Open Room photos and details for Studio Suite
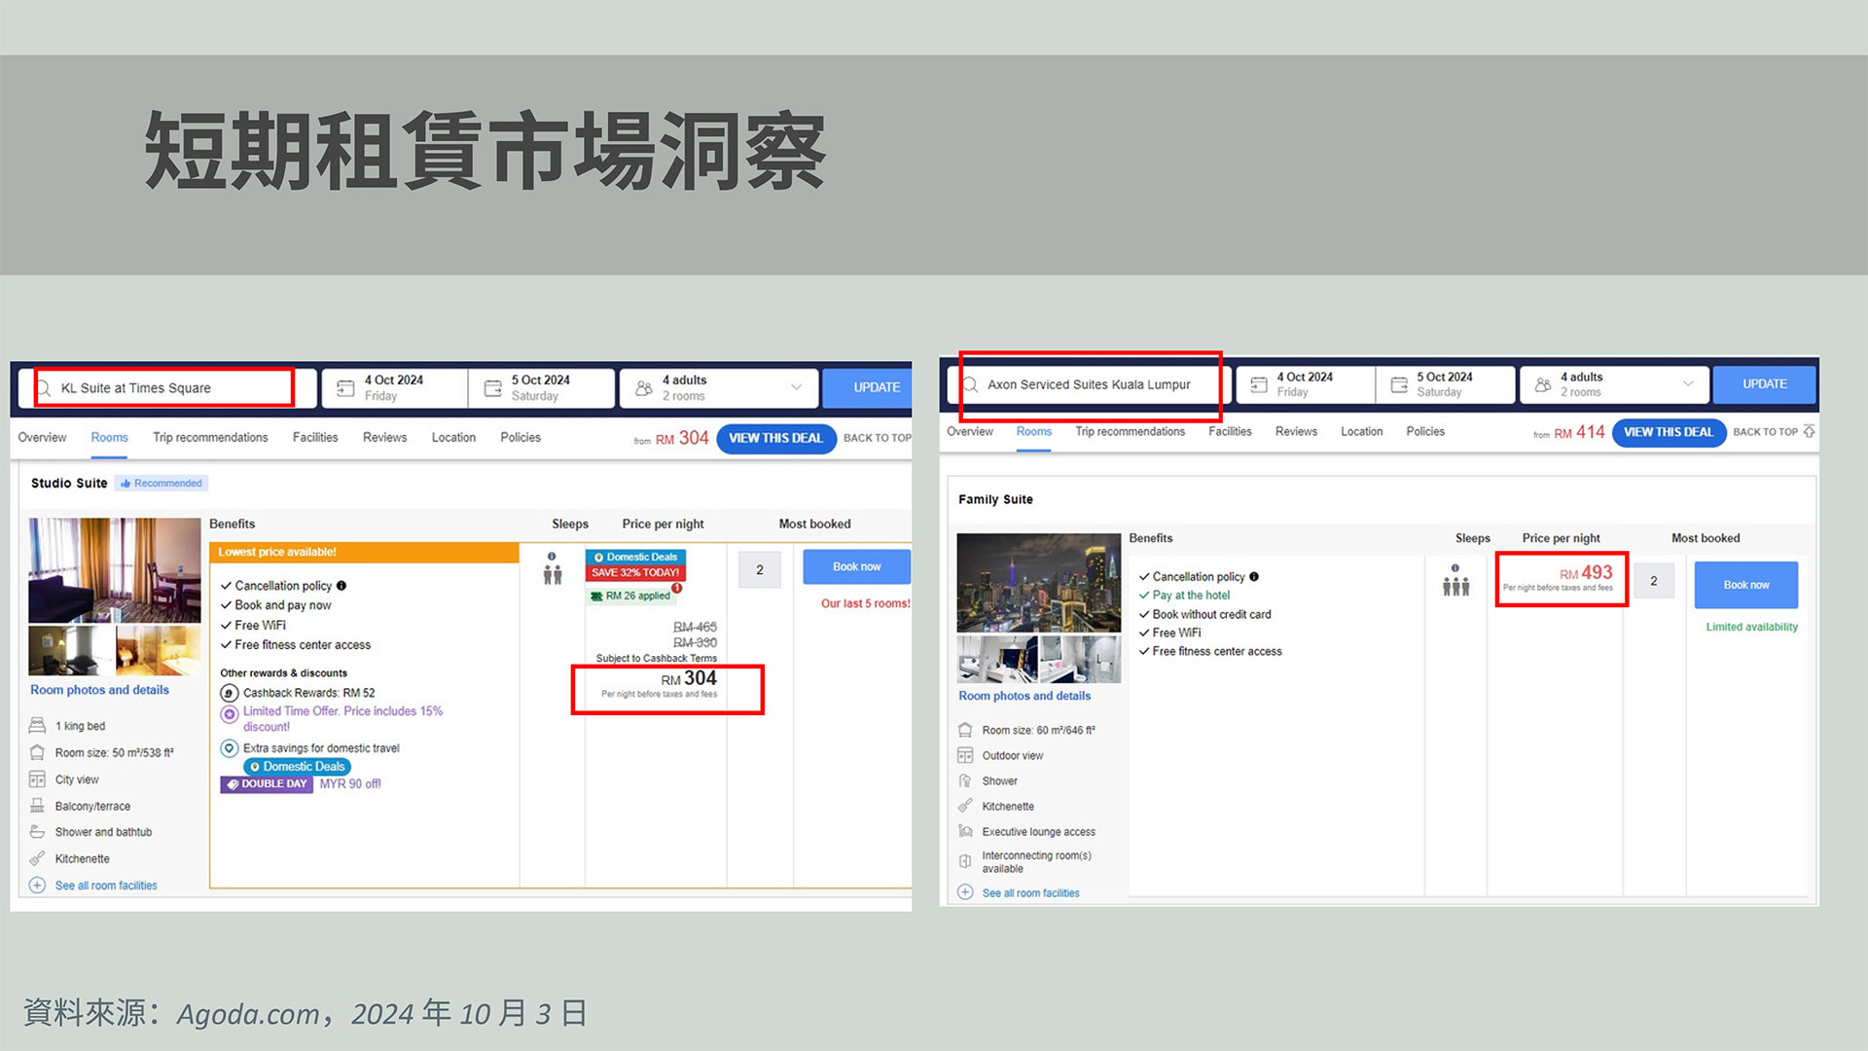Image resolution: width=1868 pixels, height=1051 pixels. click(x=99, y=690)
